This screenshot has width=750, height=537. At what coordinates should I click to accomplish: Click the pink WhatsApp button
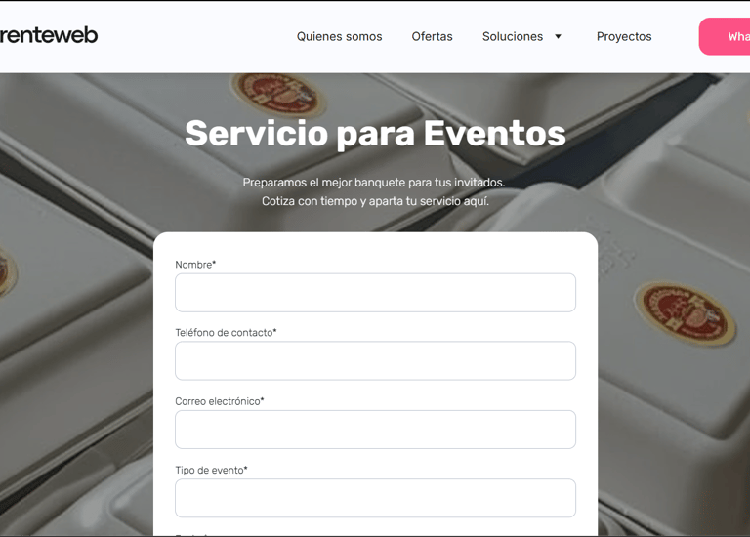[725, 36]
